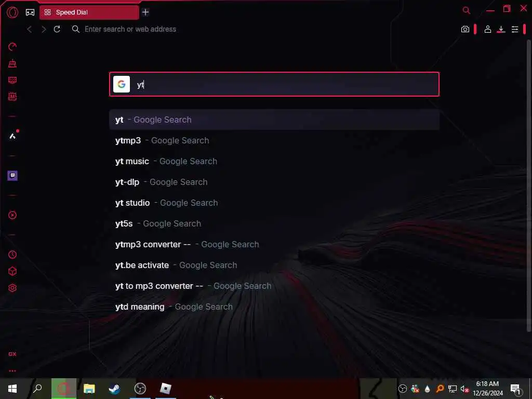Open GX Control speedometer in sidebar
This screenshot has width=532, height=399.
12,47
